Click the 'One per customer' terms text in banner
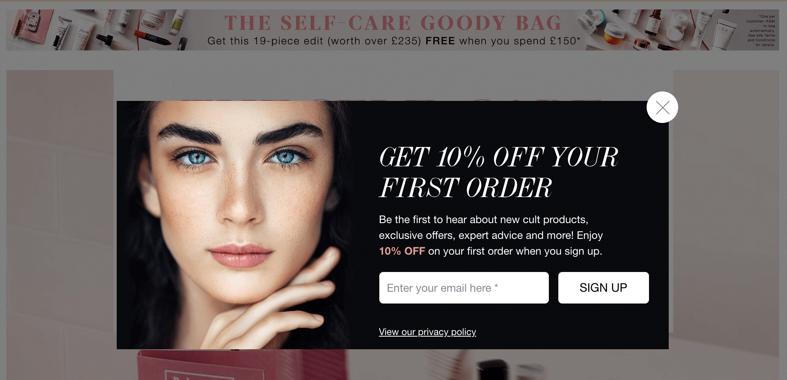 tap(761, 31)
